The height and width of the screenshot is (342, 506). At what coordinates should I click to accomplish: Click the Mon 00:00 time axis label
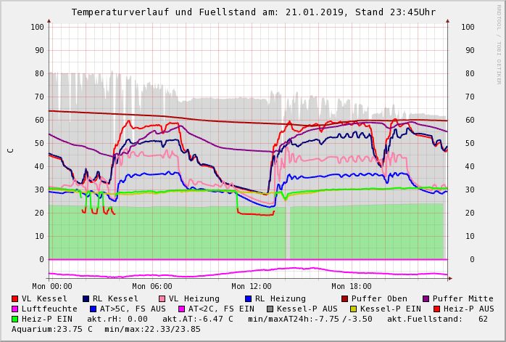[x=52, y=286]
